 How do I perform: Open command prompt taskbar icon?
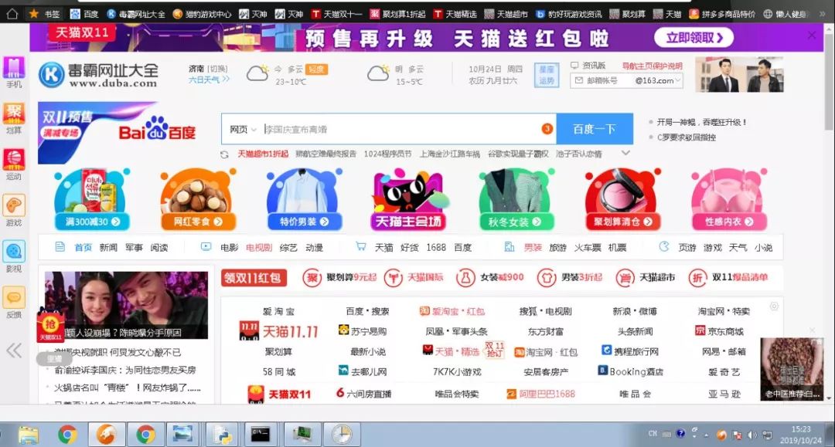point(261,435)
